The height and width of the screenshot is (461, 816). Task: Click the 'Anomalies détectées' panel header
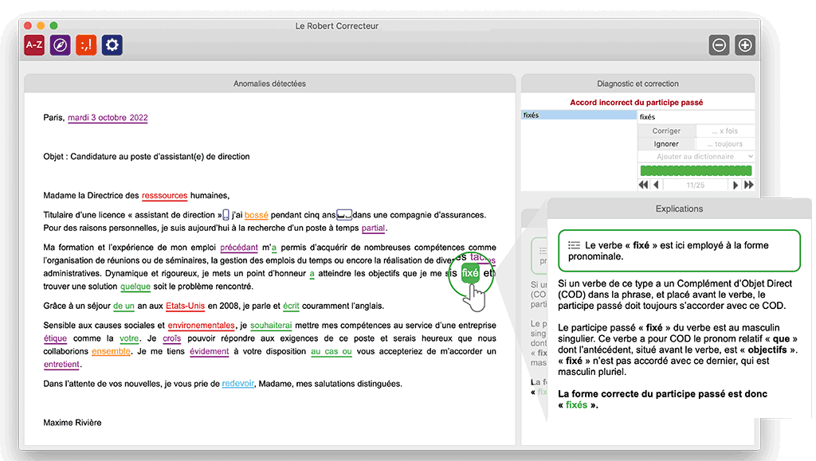coord(269,84)
